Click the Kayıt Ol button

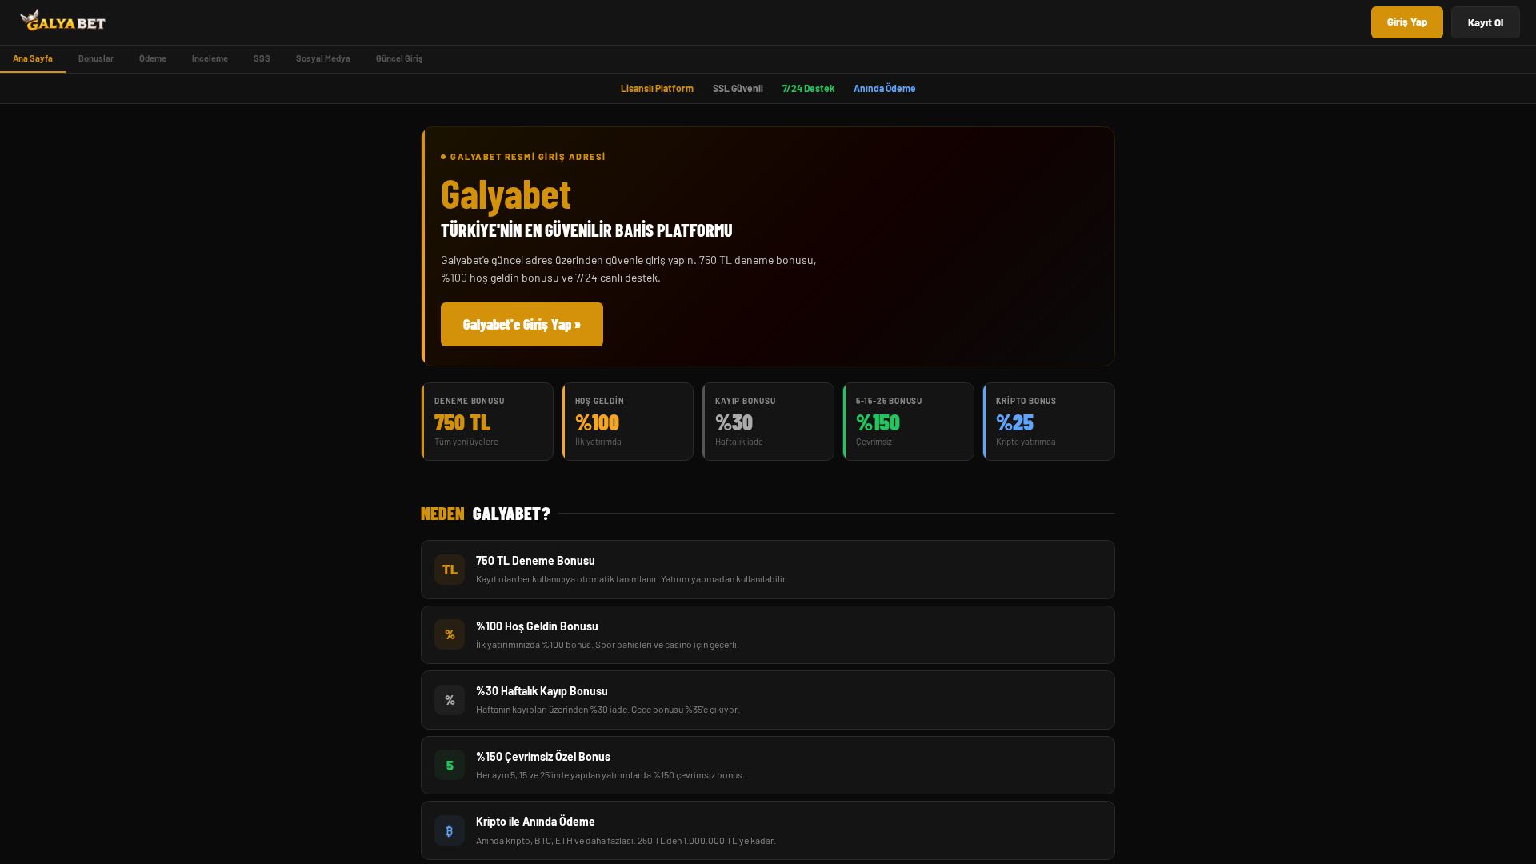tap(1486, 22)
